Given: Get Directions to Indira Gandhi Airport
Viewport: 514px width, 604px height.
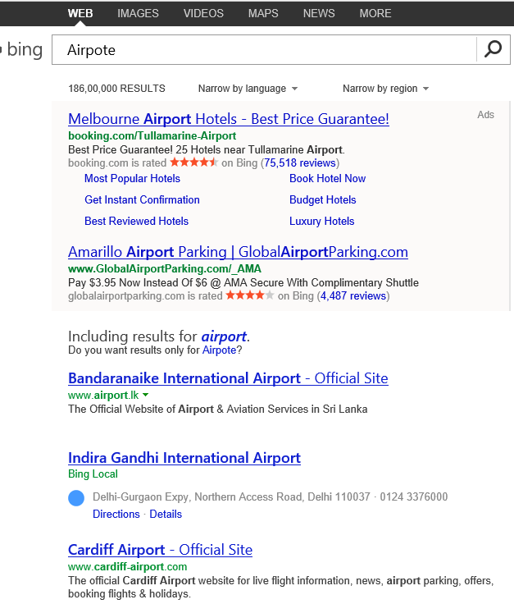Looking at the screenshot, I should 116,514.
